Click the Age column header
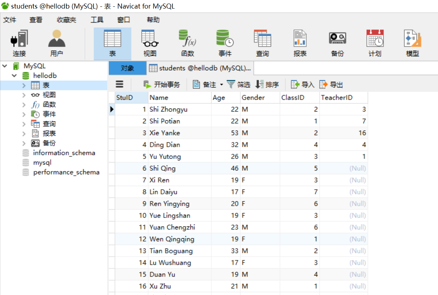The image size is (438, 295). 226,97
